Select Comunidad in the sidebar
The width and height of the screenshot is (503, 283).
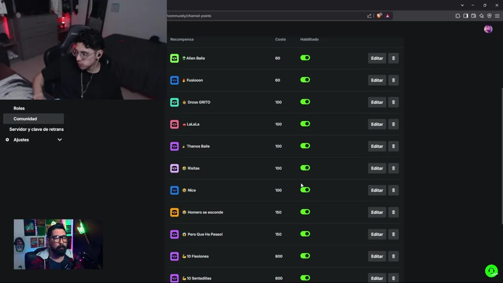point(33,119)
